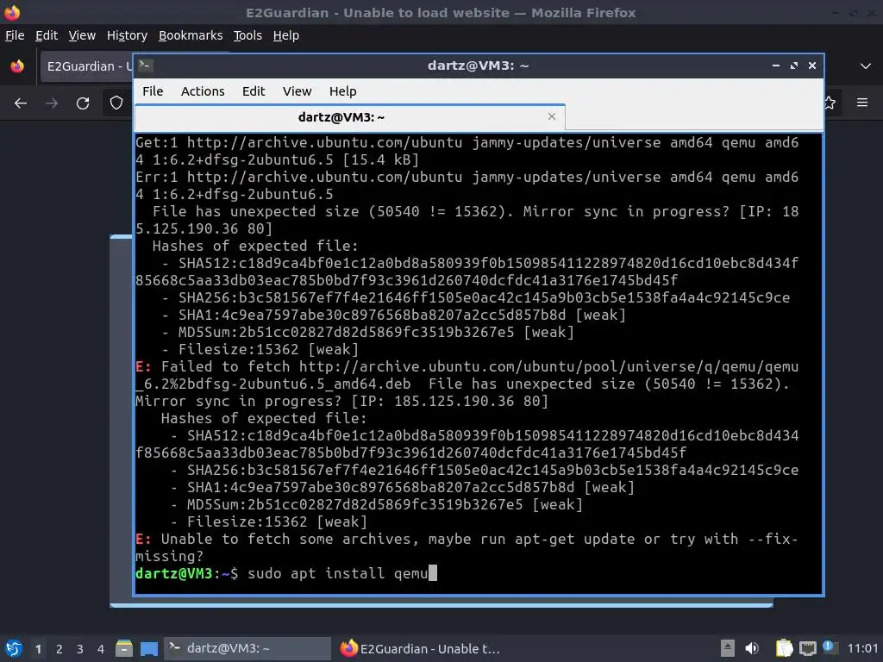Open Firefox History menu
This screenshot has width=883, height=662.
tap(127, 35)
